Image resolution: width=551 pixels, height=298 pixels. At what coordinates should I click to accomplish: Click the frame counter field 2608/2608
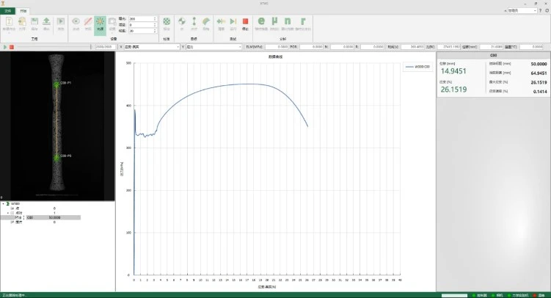(x=106, y=47)
